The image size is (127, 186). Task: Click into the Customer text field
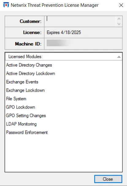coord(80,21)
